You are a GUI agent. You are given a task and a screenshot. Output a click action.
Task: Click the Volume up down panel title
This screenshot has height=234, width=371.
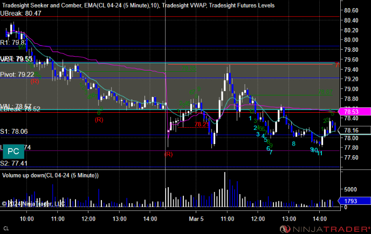pos(50,176)
